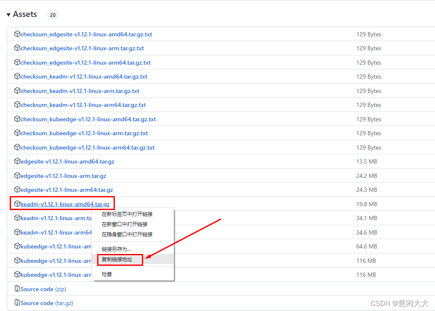Screen dimensions: 435x311
Task: Click the 64.6 MB size text
Action: pyautogui.click(x=367, y=246)
